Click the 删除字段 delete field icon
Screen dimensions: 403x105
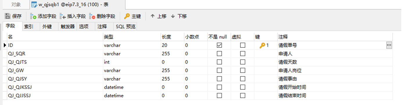tap(92, 16)
